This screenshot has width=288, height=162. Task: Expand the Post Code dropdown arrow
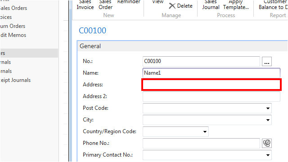268,108
